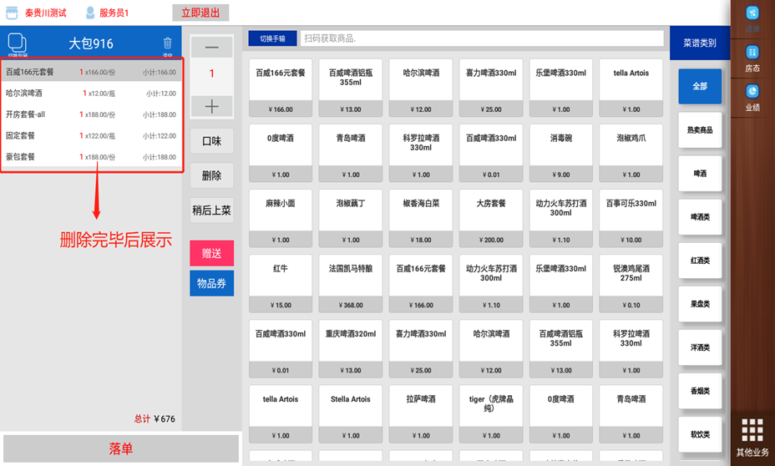Focus the 扫码获取商品 scan input field
This screenshot has width=775, height=466.
(x=482, y=38)
